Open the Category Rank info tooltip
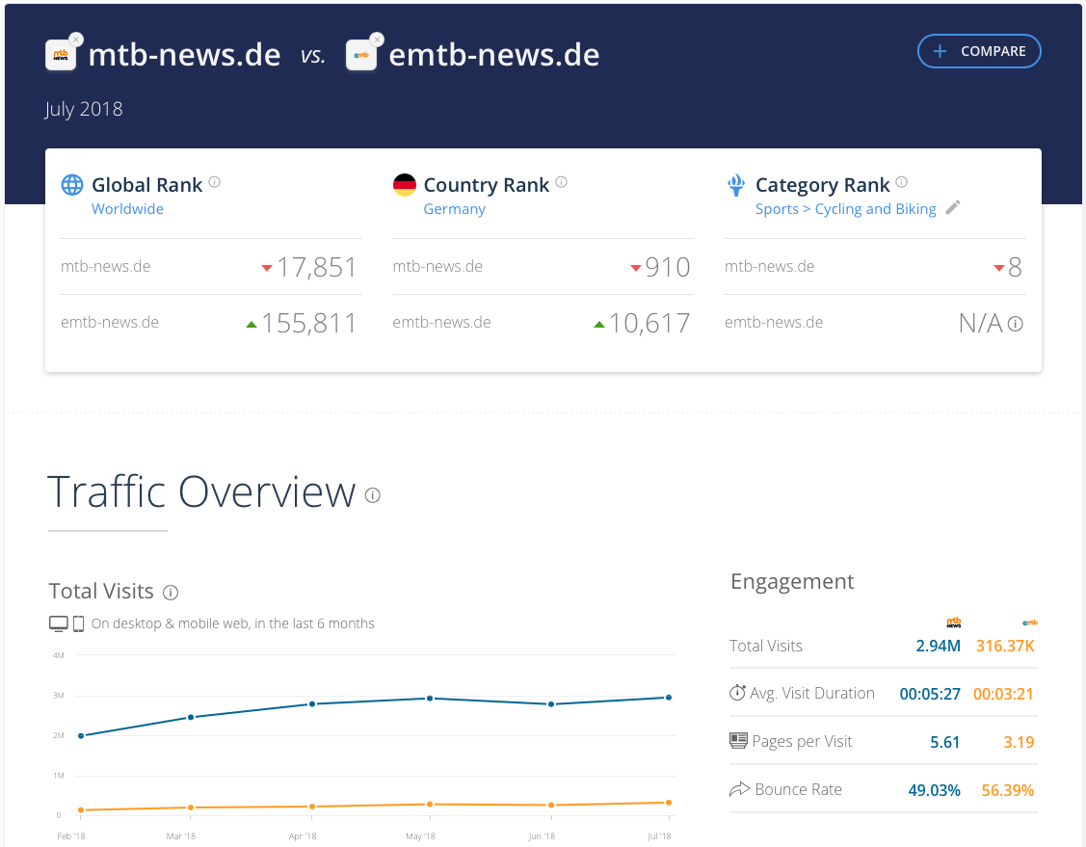The width and height of the screenshot is (1086, 847). 902,182
